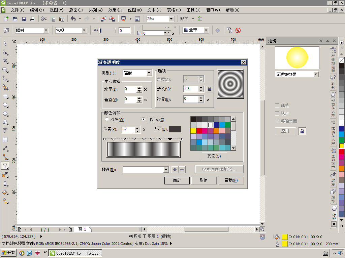
Task: Click the 取消 button
Action: pos(203,180)
